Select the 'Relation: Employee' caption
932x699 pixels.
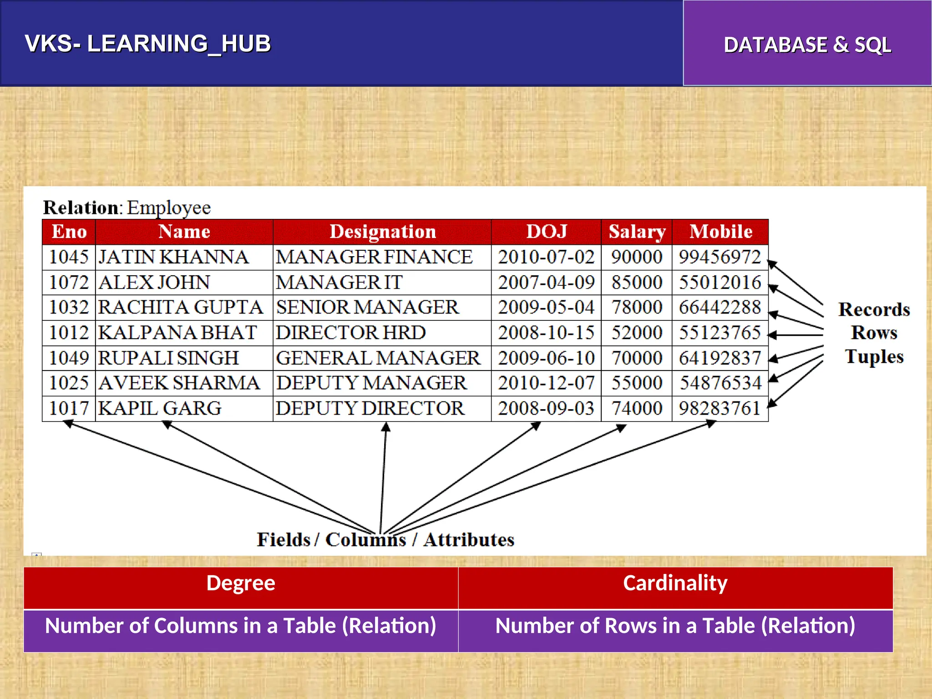pos(127,208)
